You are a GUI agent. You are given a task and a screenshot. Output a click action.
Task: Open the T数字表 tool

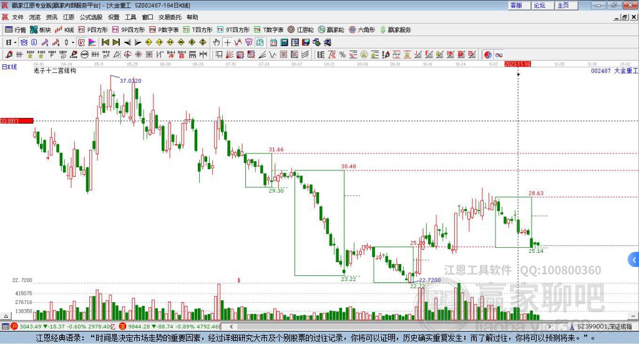click(x=268, y=30)
